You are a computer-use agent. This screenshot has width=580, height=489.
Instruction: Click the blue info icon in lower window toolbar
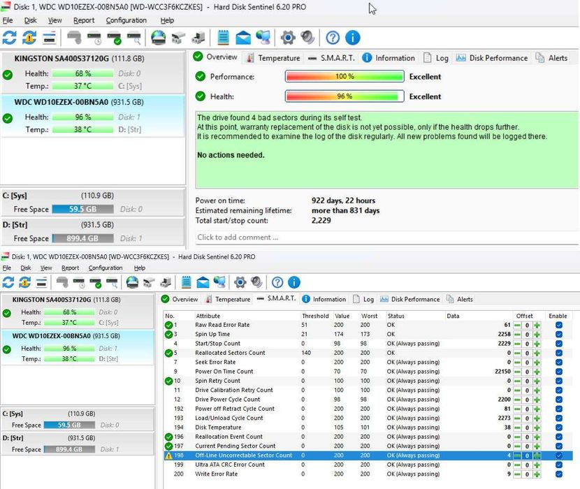tap(294, 282)
